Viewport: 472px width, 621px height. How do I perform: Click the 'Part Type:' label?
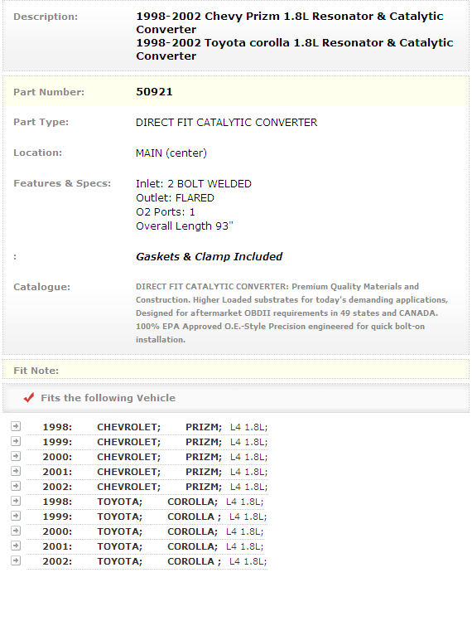click(x=41, y=123)
